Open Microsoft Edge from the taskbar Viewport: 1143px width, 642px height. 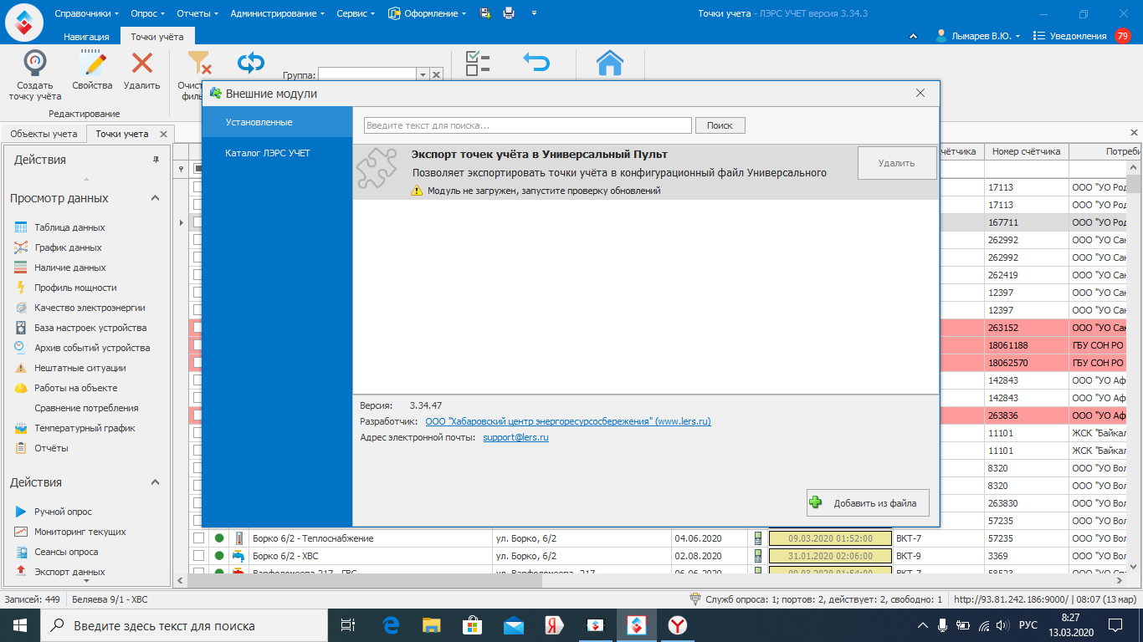(x=391, y=625)
